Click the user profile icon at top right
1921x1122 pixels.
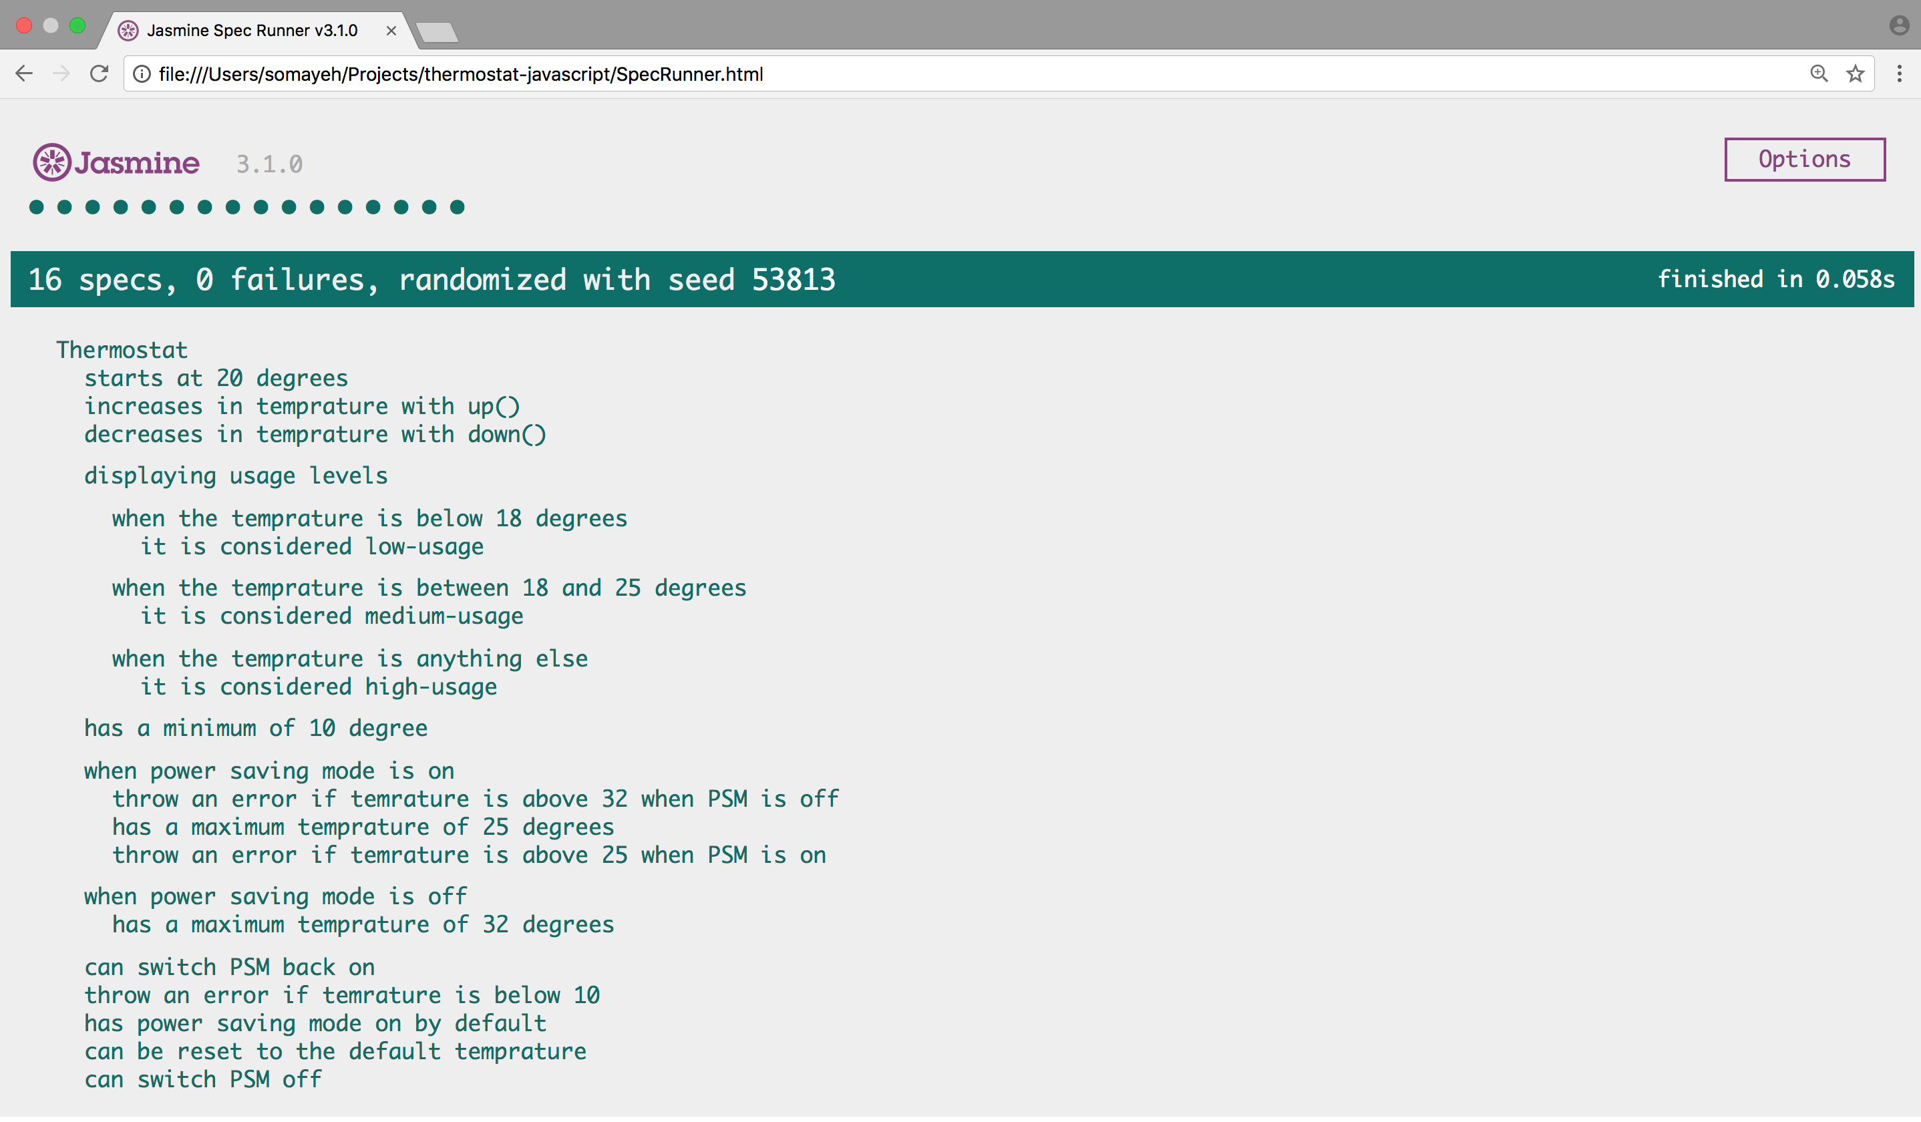click(1899, 26)
